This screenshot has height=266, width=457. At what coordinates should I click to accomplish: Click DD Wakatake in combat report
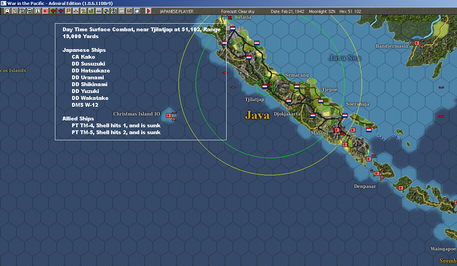[90, 98]
